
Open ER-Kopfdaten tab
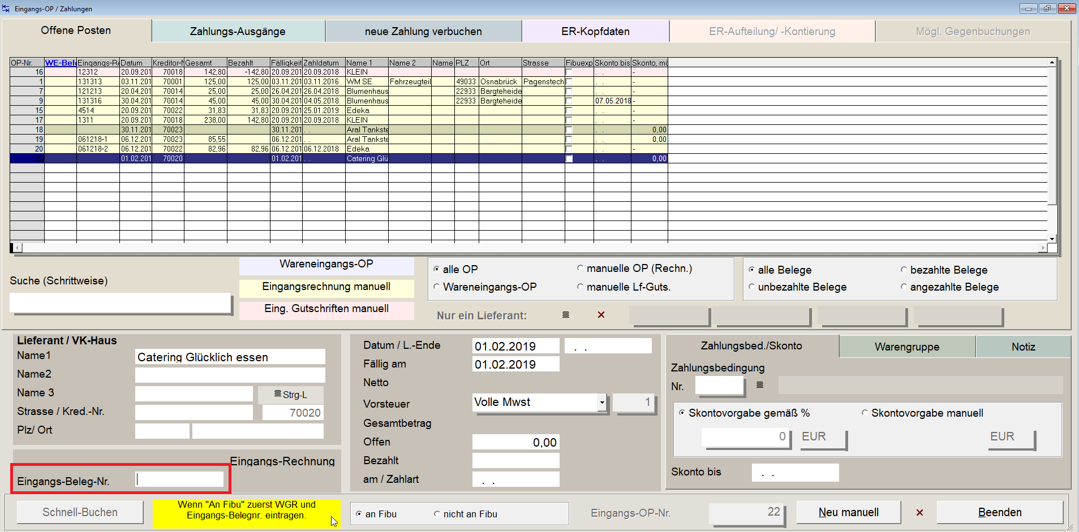595,31
